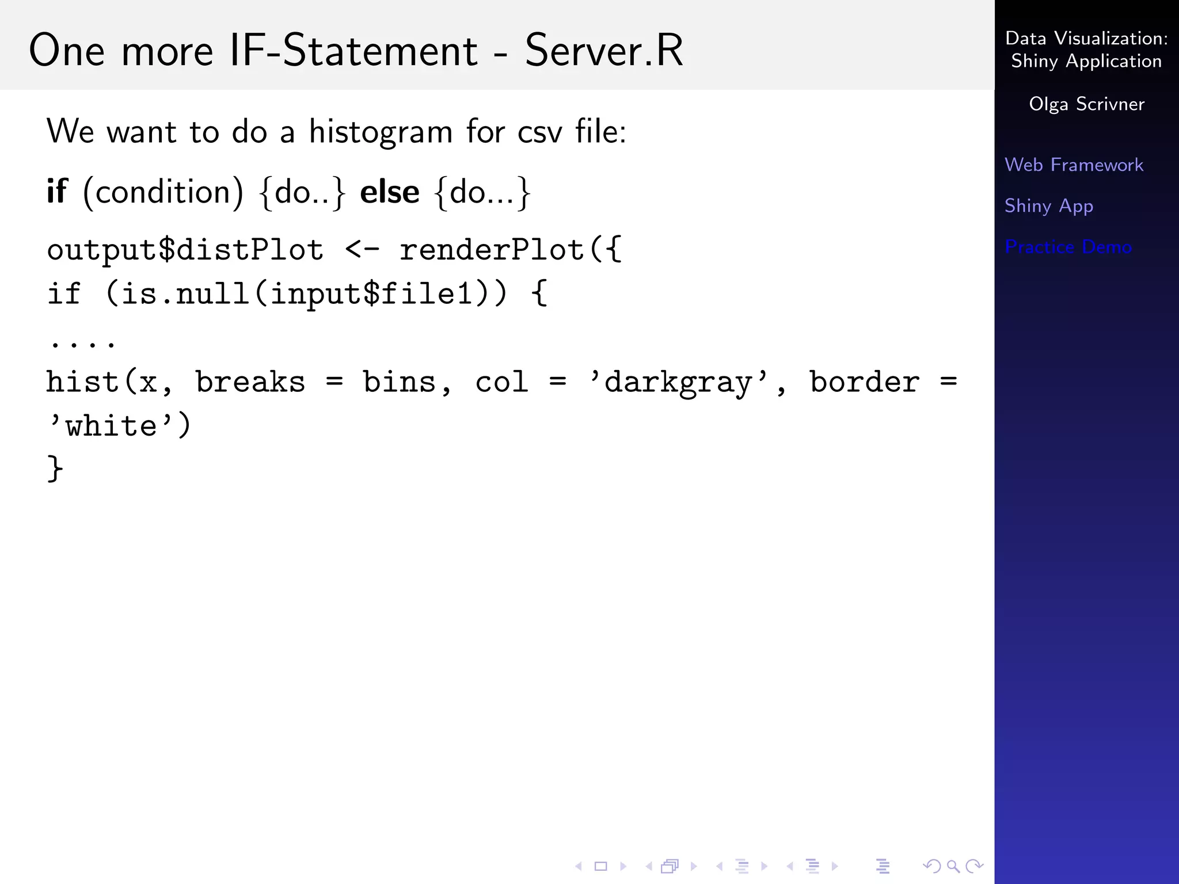This screenshot has height=884, width=1179.
Task: Click the code line starting with 'hist(x, breaks = bins'
Action: coord(502,382)
